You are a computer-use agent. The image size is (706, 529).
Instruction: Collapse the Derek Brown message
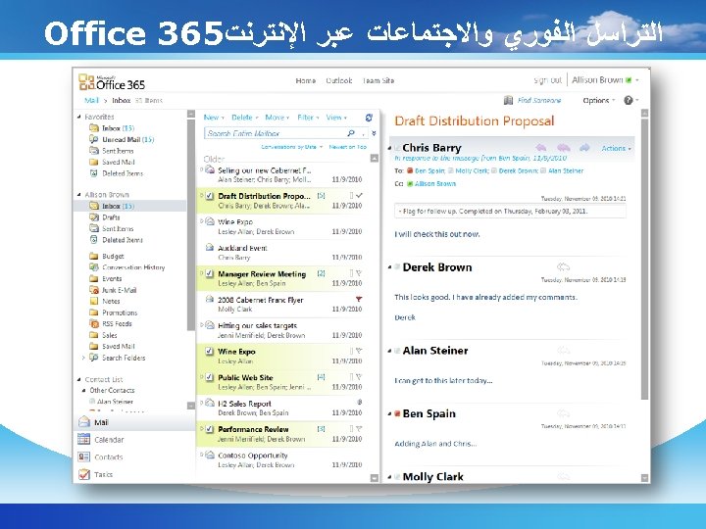coord(389,267)
